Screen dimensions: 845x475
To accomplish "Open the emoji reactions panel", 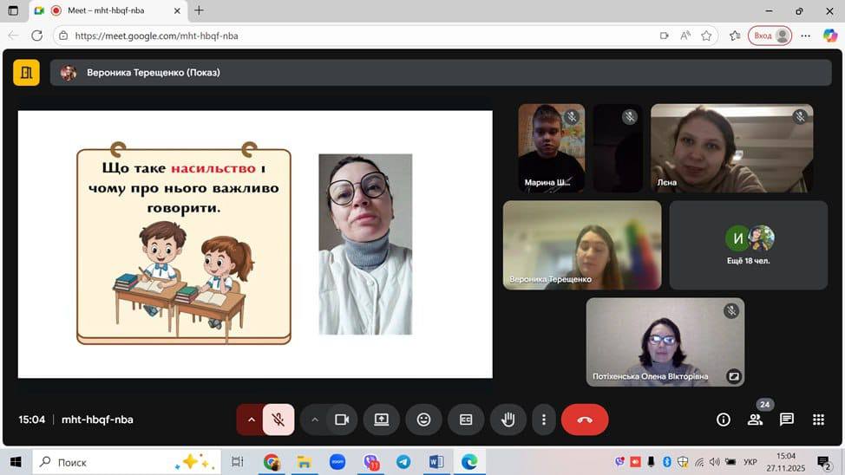I will (x=423, y=420).
